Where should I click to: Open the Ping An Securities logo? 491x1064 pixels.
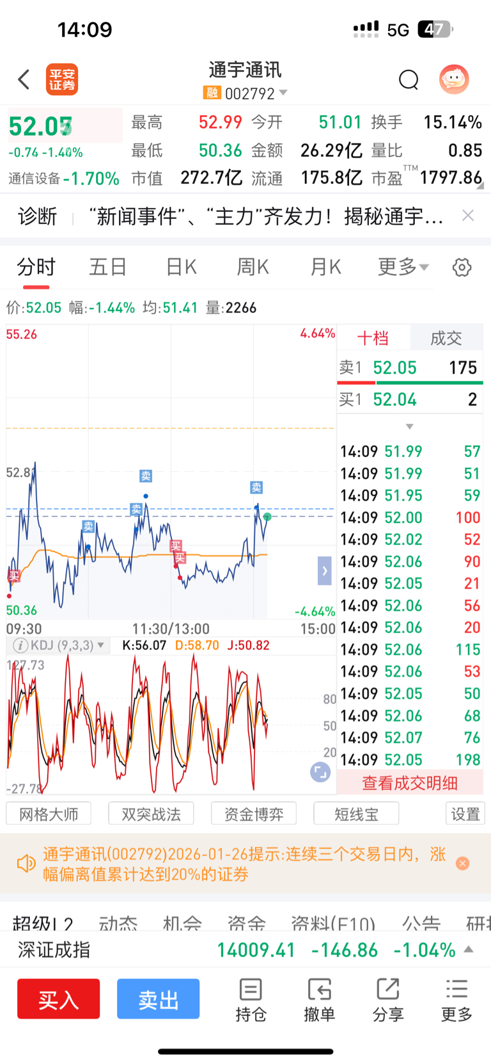[61, 79]
